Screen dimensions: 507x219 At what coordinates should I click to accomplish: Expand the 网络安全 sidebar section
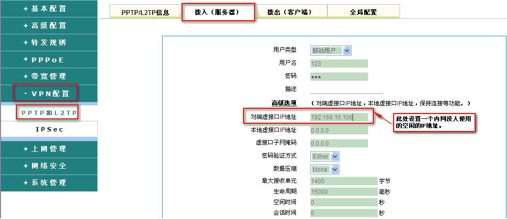[x=45, y=166]
